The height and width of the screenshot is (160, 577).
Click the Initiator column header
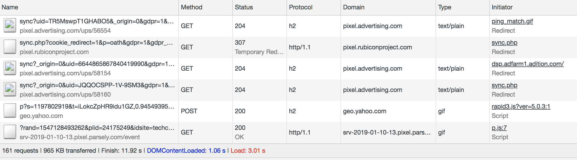click(533, 7)
